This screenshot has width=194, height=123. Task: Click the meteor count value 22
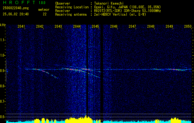45,14
